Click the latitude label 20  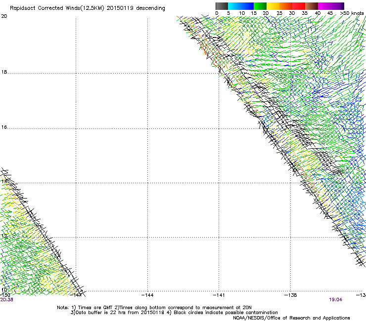tap(4, 16)
